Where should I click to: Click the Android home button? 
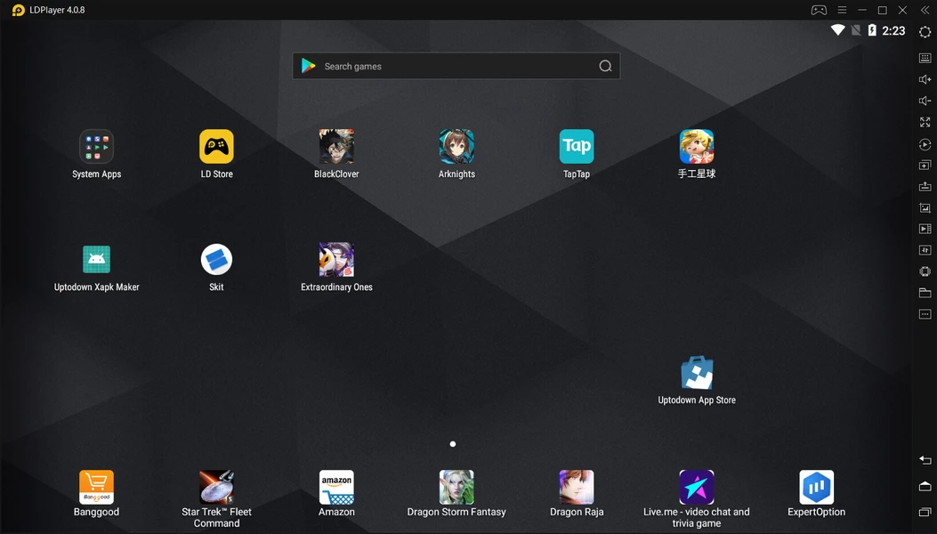[x=925, y=486]
